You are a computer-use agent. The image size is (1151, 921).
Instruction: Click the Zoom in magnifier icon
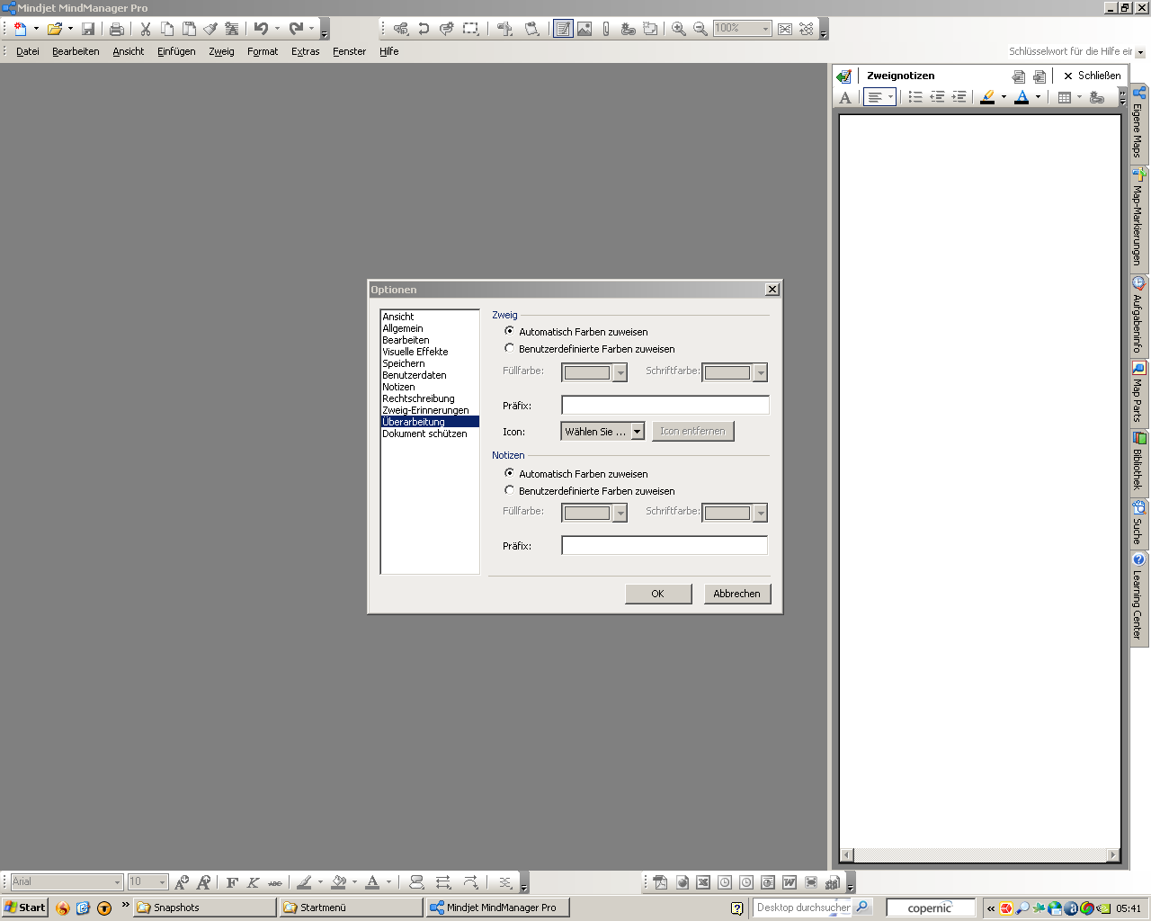(679, 29)
